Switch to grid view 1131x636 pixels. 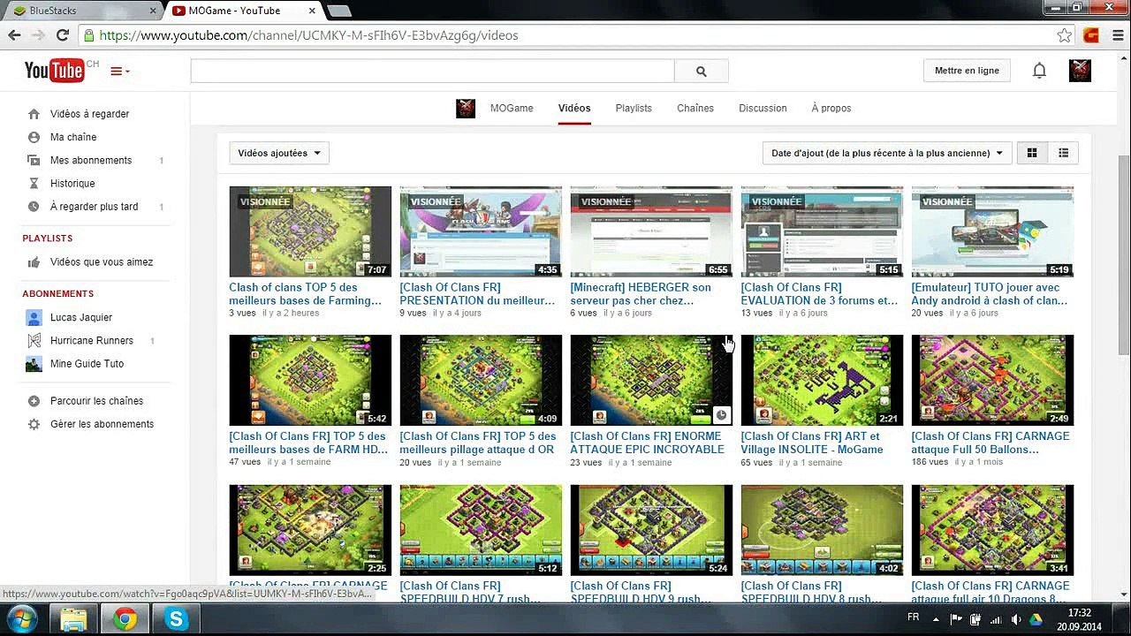pos(1031,153)
